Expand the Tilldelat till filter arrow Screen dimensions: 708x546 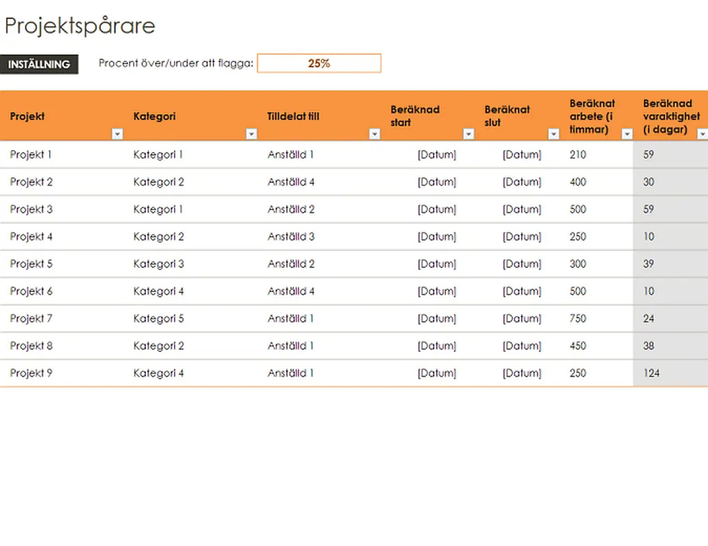click(x=374, y=134)
